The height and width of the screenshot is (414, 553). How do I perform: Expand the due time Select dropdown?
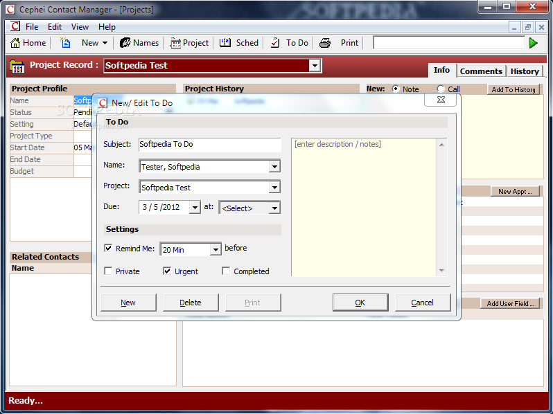click(274, 208)
